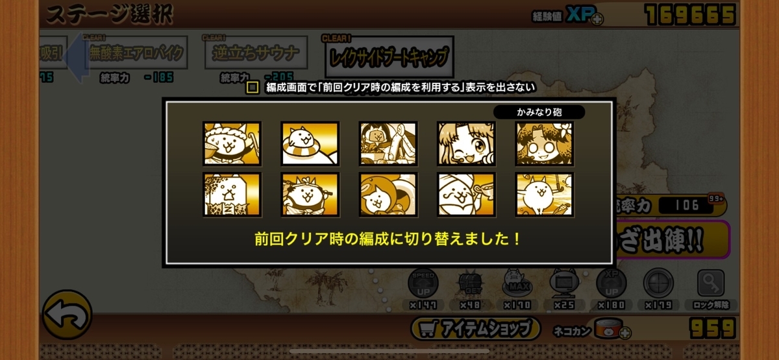The width and height of the screenshot is (779, 360).
Task: Tap the Sniper crosshair item icon
Action: (x=659, y=283)
